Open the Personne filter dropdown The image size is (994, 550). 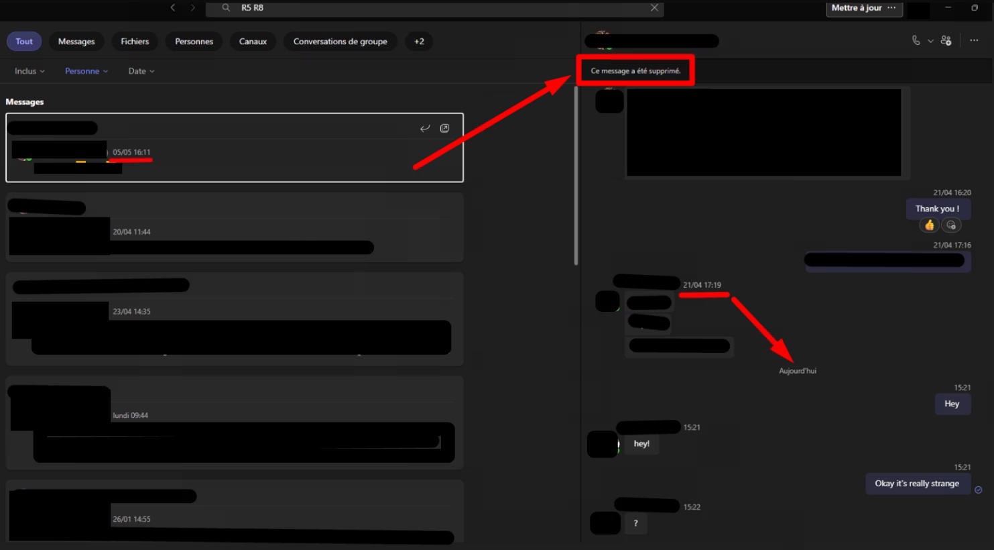86,71
